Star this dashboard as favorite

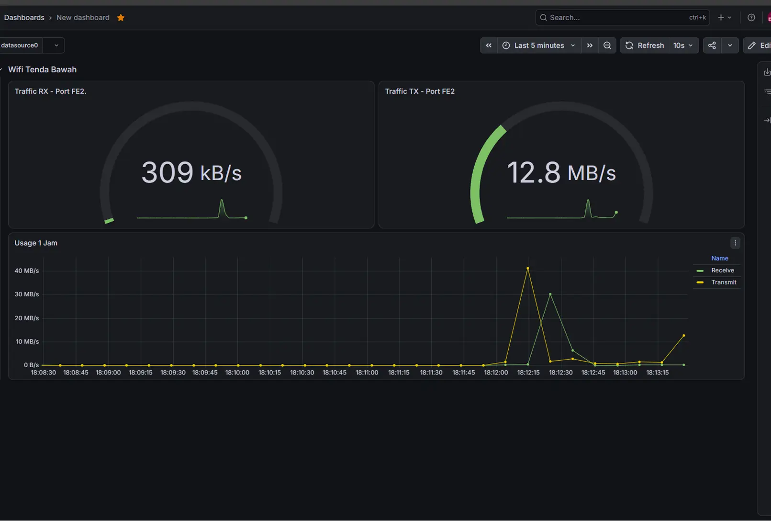coord(121,18)
